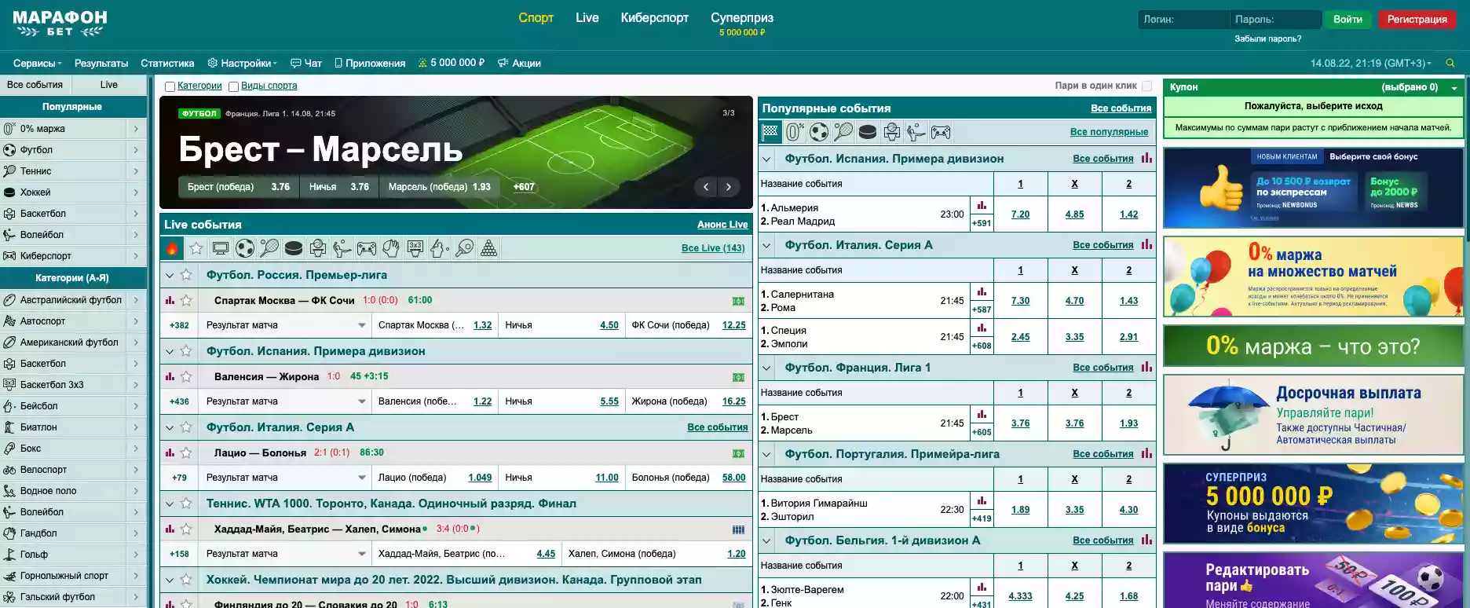
Task: Select the hot events flame icon in Live события
Action: 172,249
